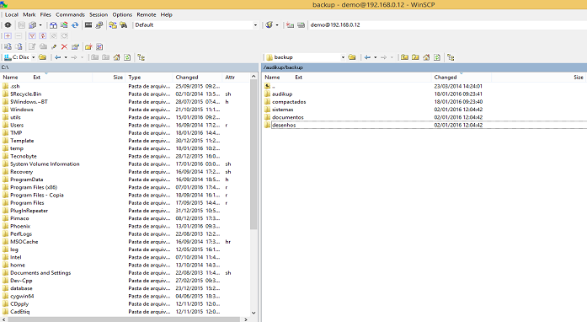This screenshot has width=587, height=322.
Task: Go to local home directory
Action: click(117, 57)
